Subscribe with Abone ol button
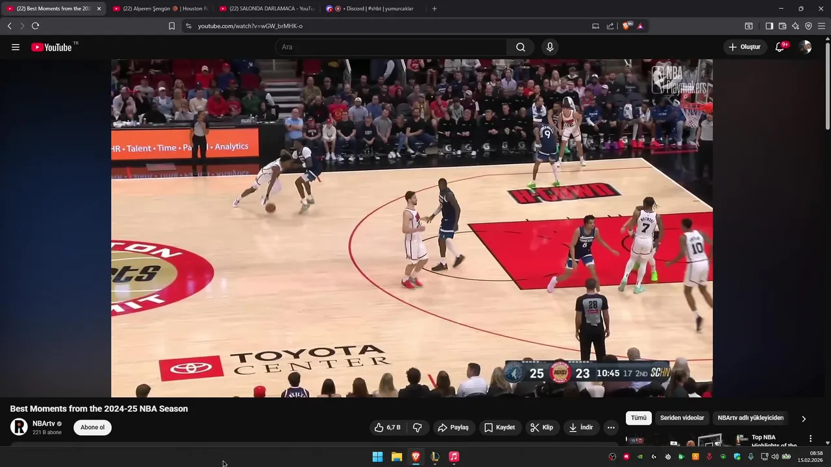The height and width of the screenshot is (467, 831). coord(93,427)
